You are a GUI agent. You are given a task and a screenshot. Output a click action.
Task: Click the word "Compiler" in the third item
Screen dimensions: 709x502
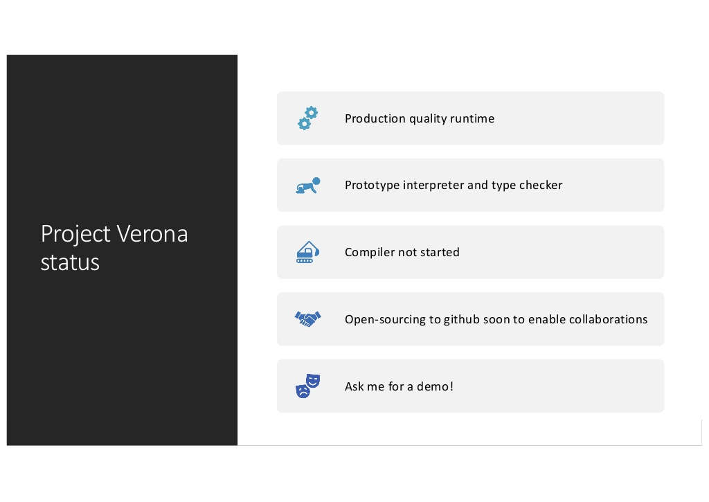tap(370, 252)
